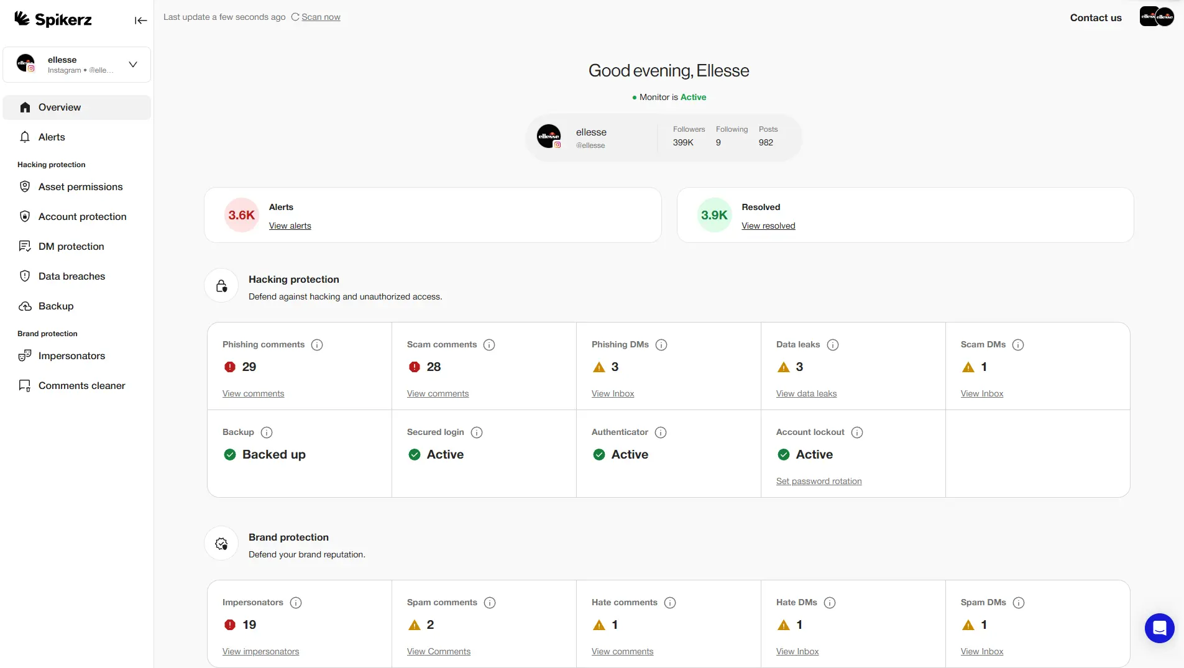The height and width of the screenshot is (668, 1184).
Task: View Inbox under Hate DMs
Action: (797, 651)
